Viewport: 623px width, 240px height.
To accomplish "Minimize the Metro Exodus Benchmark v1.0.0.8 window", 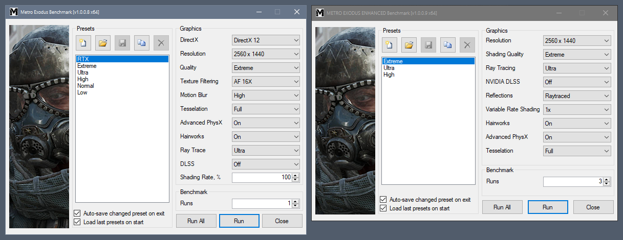I will 258,12.
